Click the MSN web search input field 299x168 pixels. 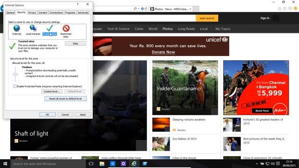[x=144, y=18]
